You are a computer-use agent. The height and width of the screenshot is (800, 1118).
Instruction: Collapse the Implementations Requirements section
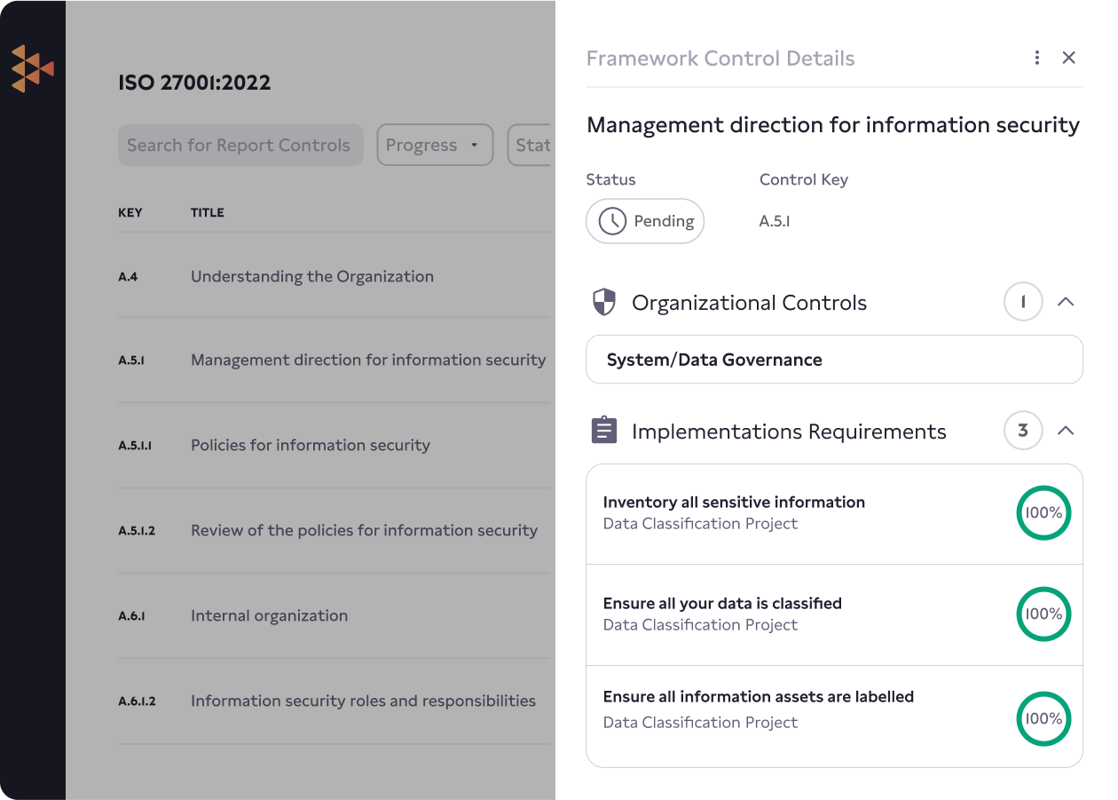click(x=1067, y=430)
